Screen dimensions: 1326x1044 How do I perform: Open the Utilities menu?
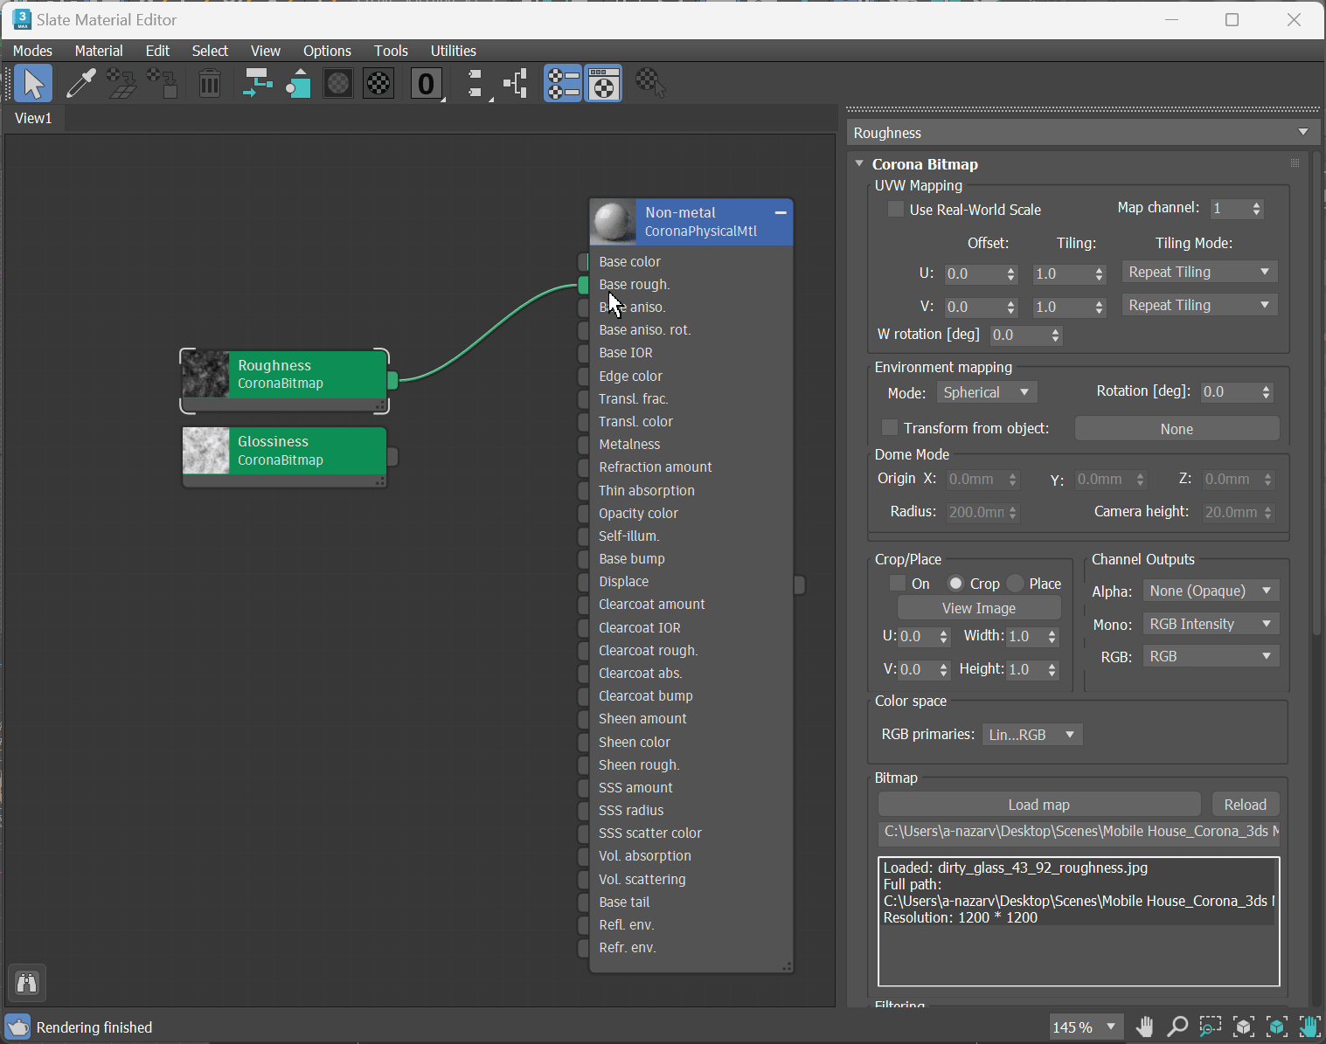(x=453, y=51)
